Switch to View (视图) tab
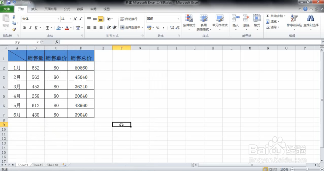 106,9
